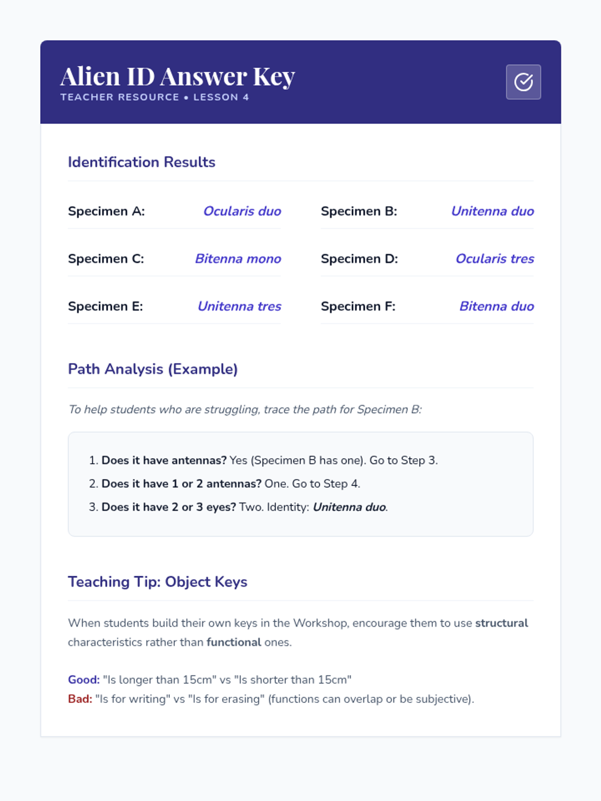
Task: Click the Specimen A label
Action: point(106,211)
